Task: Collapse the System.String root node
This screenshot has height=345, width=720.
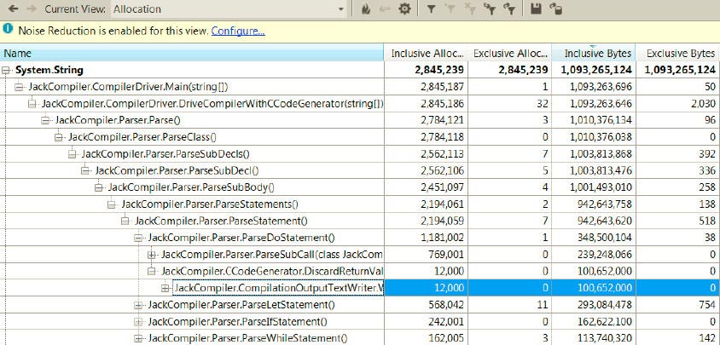Action: coord(8,70)
